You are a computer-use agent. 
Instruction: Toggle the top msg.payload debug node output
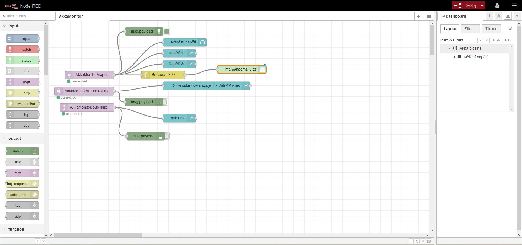coord(167,31)
